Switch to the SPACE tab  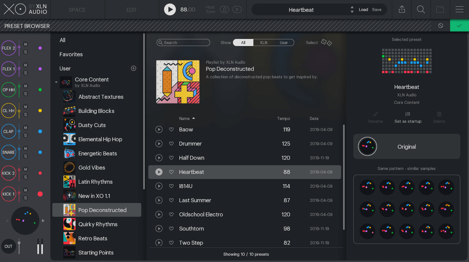[77, 10]
